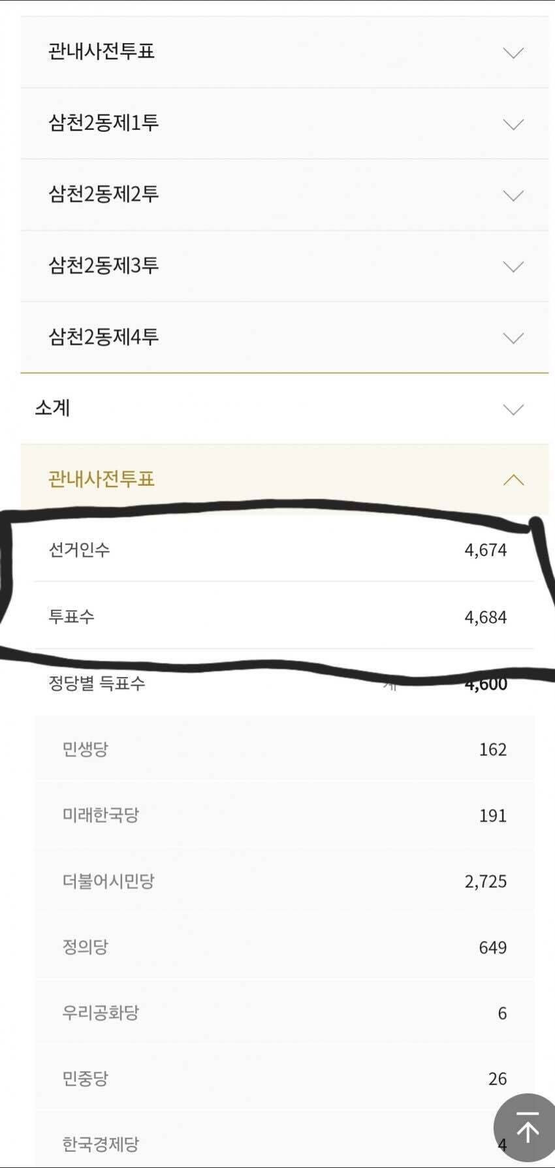Click the upward chevron on 관내사전투표
The width and height of the screenshot is (555, 1168).
pos(513,481)
